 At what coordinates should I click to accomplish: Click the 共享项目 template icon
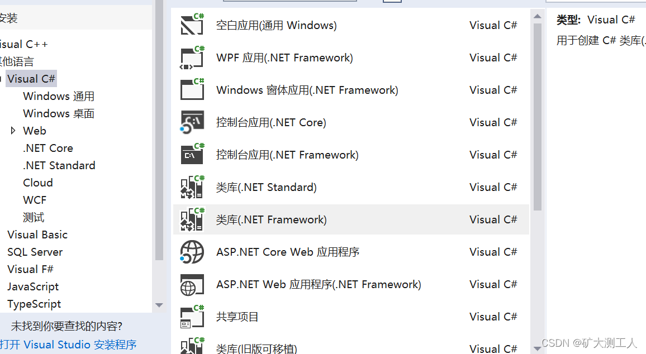coord(192,317)
